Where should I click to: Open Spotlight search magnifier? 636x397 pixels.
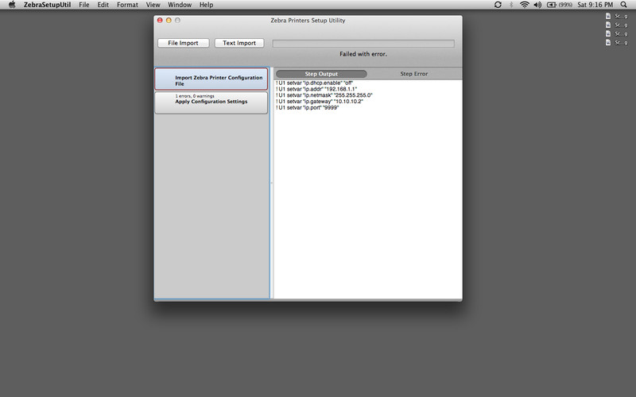[622, 5]
